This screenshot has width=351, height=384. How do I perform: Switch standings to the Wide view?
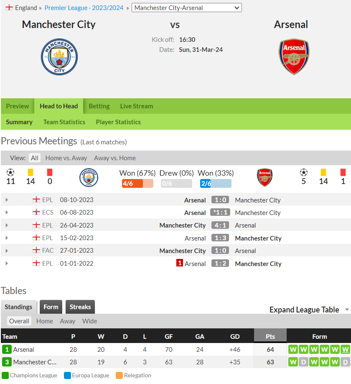[89, 321]
